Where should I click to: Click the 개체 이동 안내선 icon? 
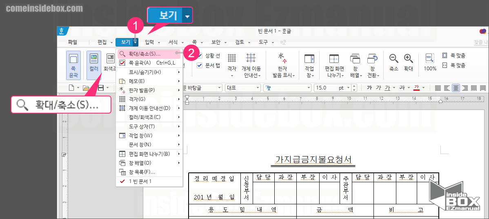click(251, 58)
